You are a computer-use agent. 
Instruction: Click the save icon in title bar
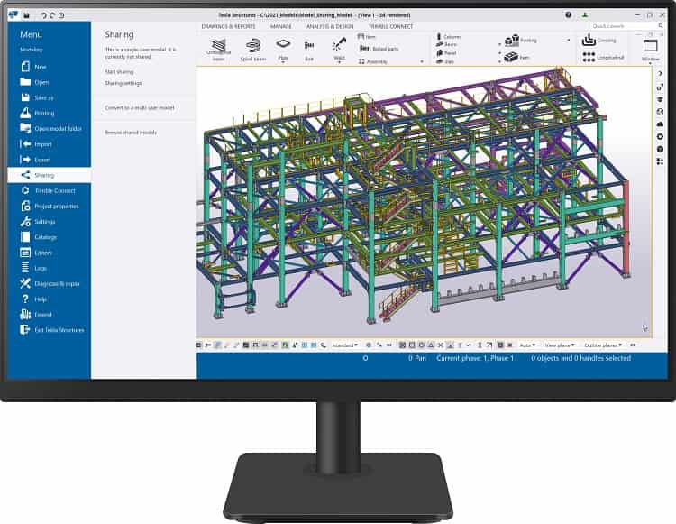[26, 14]
